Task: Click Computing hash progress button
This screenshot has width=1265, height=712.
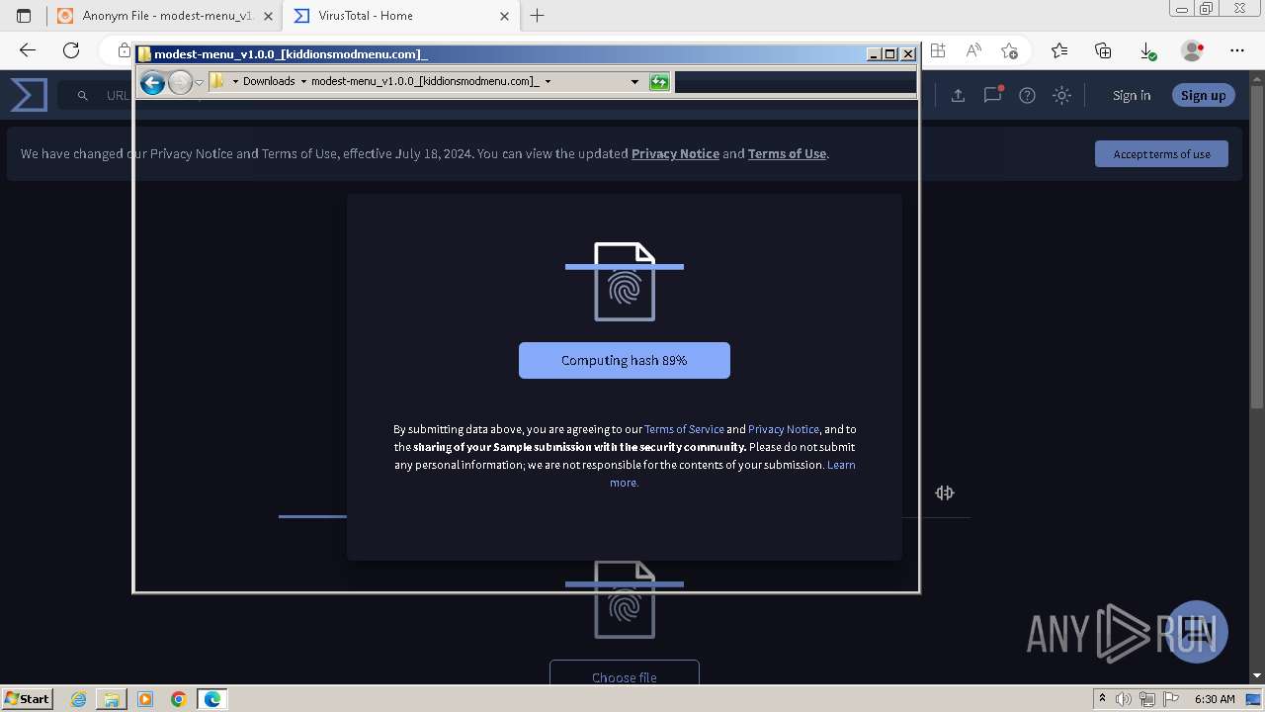Action: 625,360
